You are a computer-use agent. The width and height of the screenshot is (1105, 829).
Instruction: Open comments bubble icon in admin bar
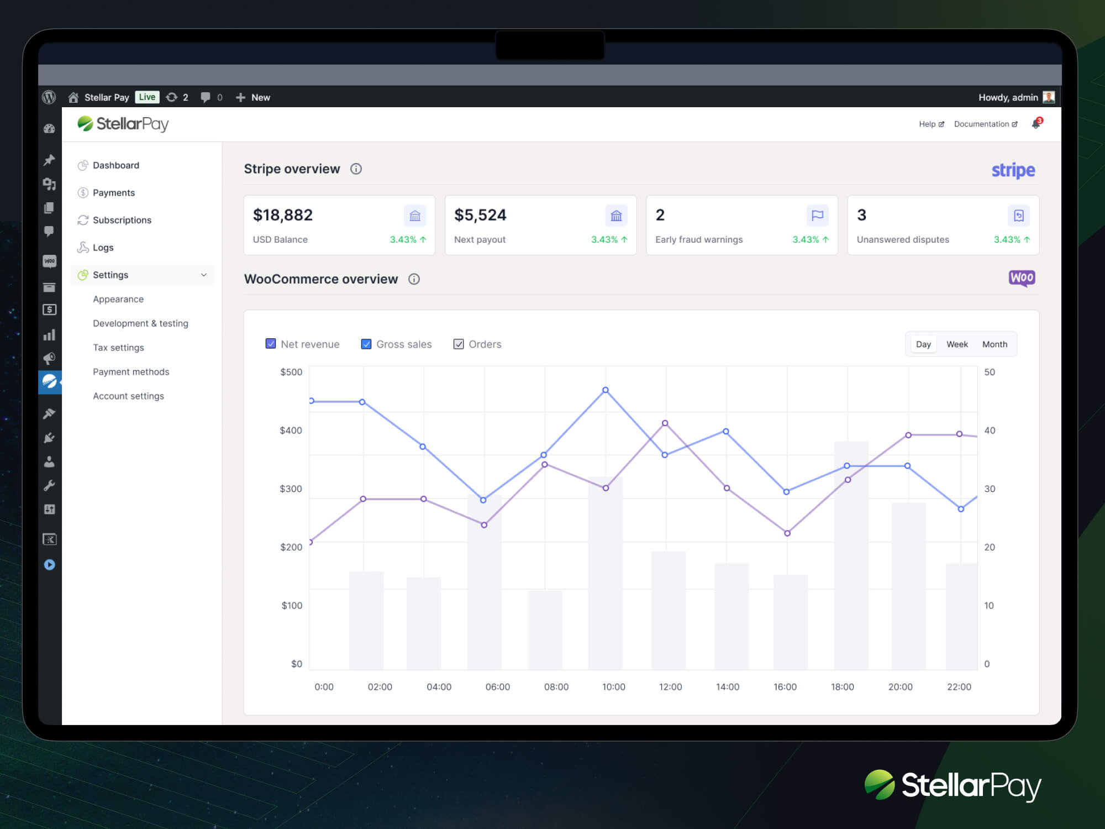206,97
